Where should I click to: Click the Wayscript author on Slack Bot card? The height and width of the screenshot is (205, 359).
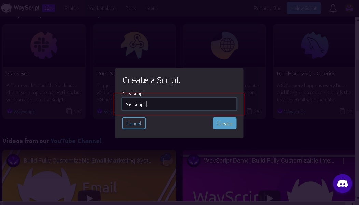24,112
